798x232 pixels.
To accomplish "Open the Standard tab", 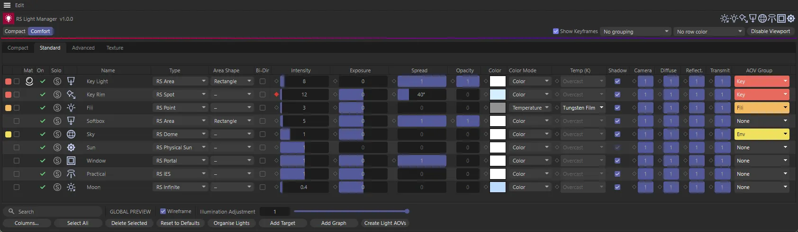I will (x=50, y=48).
